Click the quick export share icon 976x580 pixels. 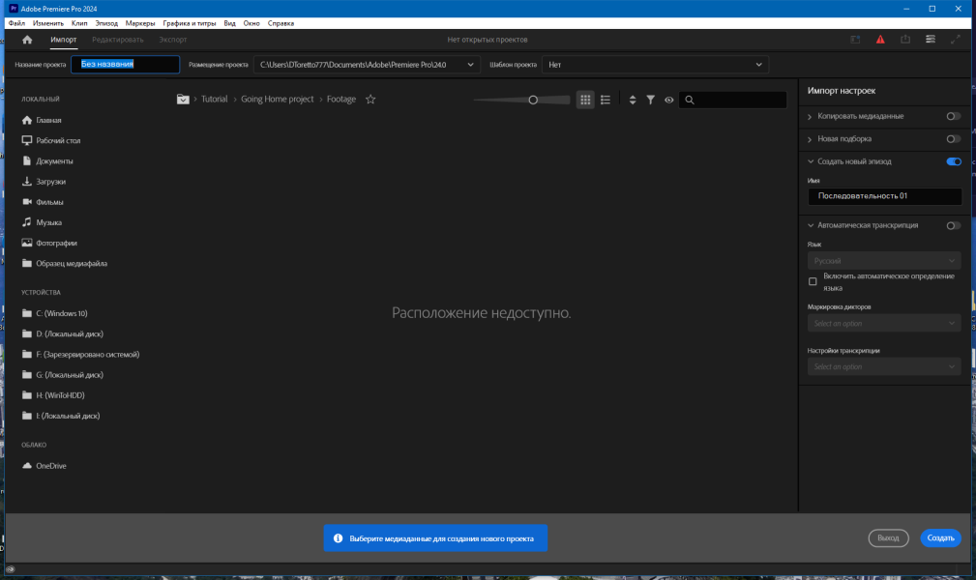(x=905, y=40)
